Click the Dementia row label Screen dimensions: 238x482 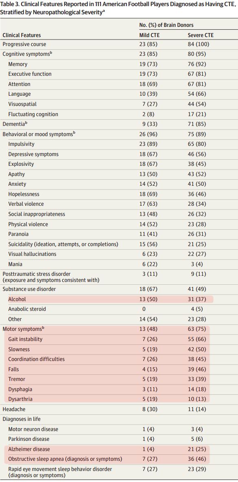(x=13, y=124)
